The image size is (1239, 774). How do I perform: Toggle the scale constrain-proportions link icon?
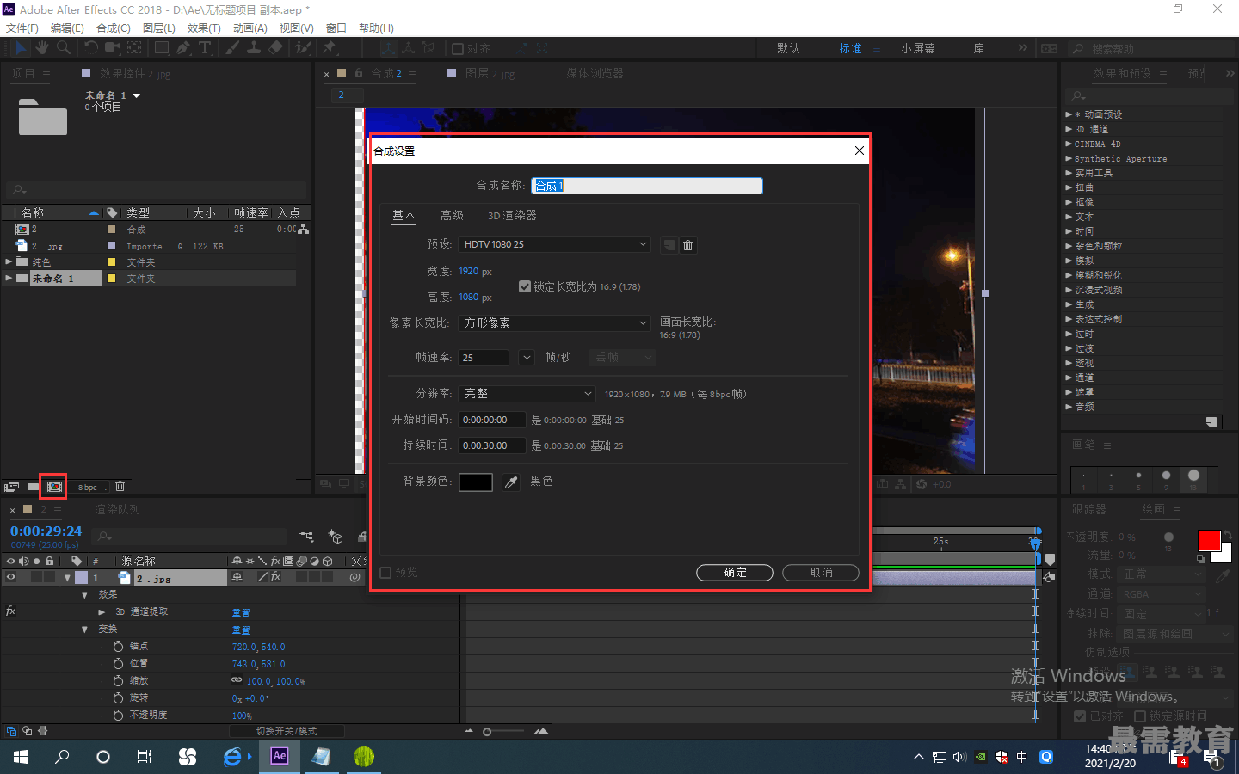point(237,680)
